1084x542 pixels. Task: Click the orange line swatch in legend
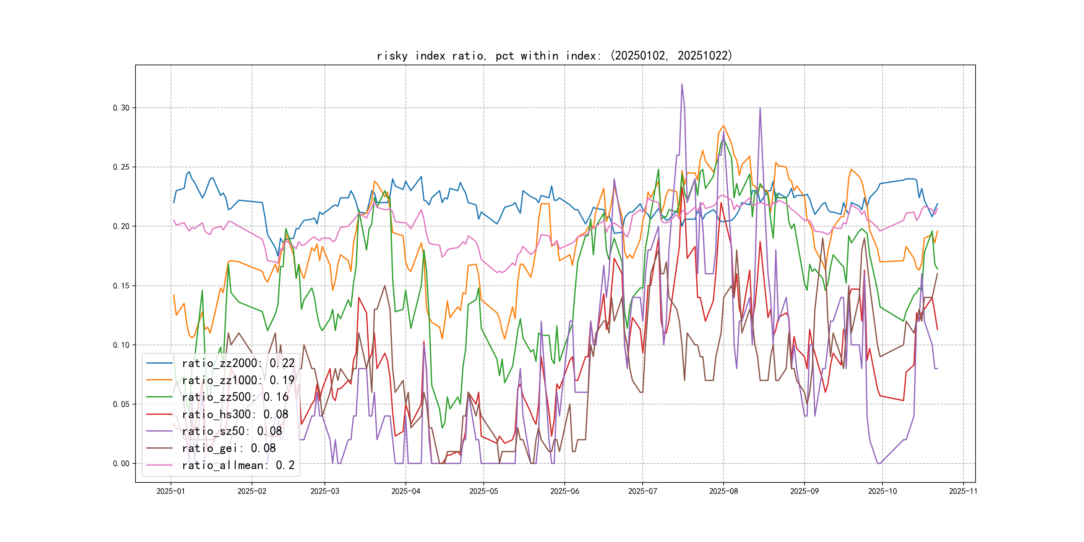pyautogui.click(x=159, y=380)
